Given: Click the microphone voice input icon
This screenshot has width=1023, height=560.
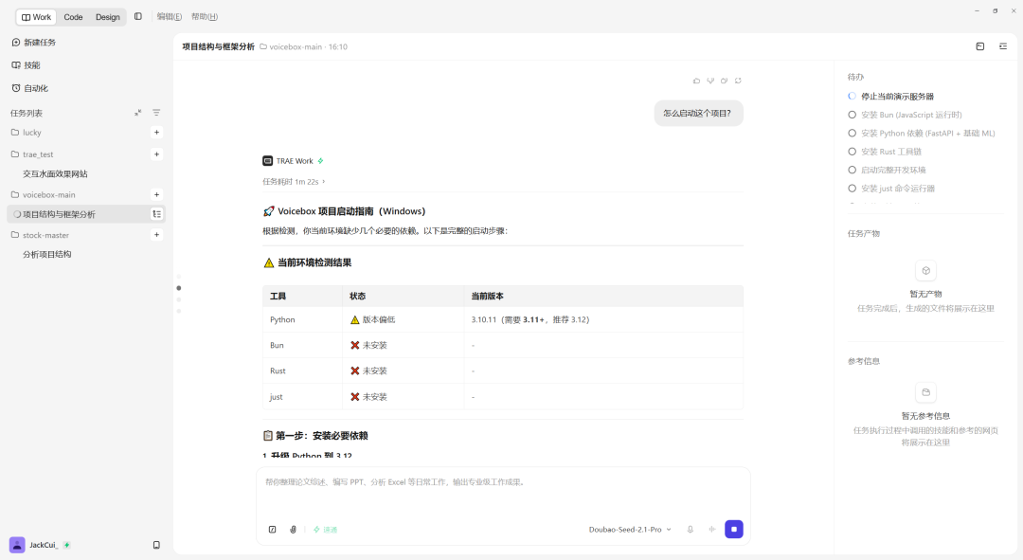Looking at the screenshot, I should [691, 530].
